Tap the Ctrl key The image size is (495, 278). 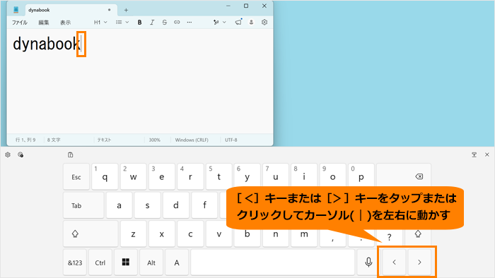click(x=100, y=262)
